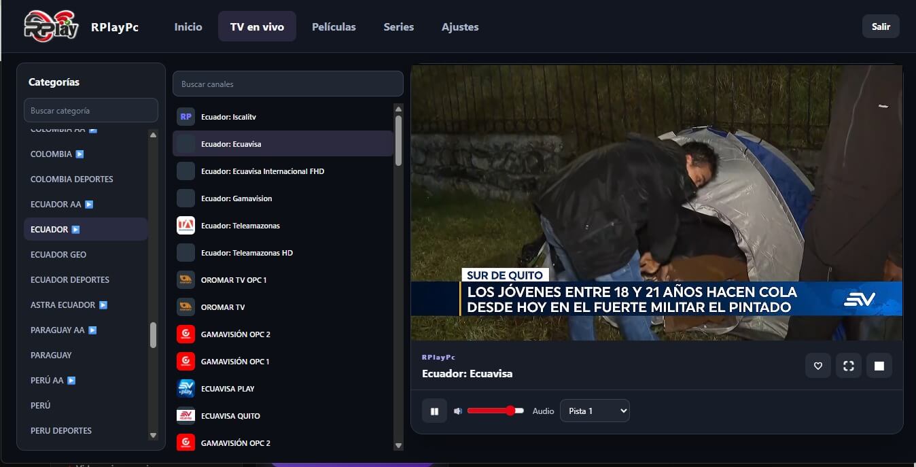
Task: Open the TV en vivo tab
Action: click(x=257, y=27)
